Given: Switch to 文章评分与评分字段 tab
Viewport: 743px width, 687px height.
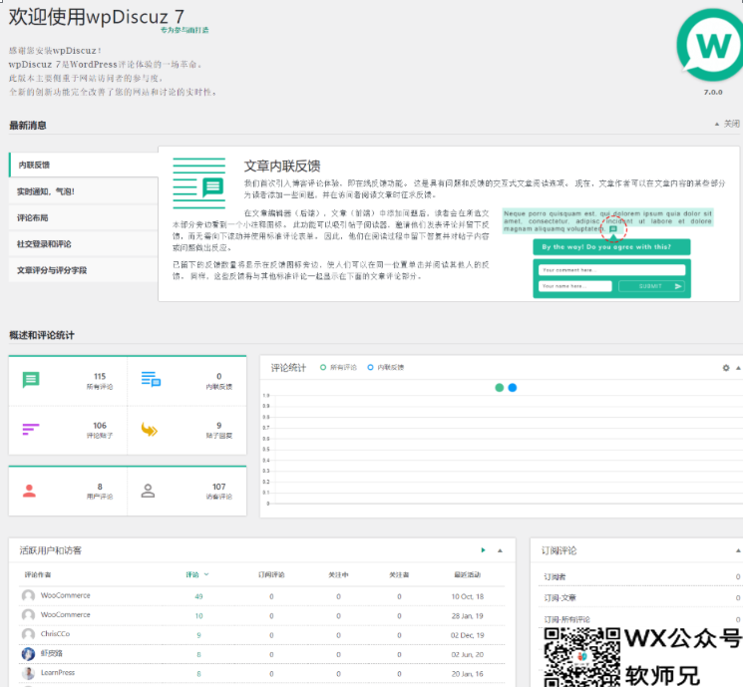Looking at the screenshot, I should (84, 270).
